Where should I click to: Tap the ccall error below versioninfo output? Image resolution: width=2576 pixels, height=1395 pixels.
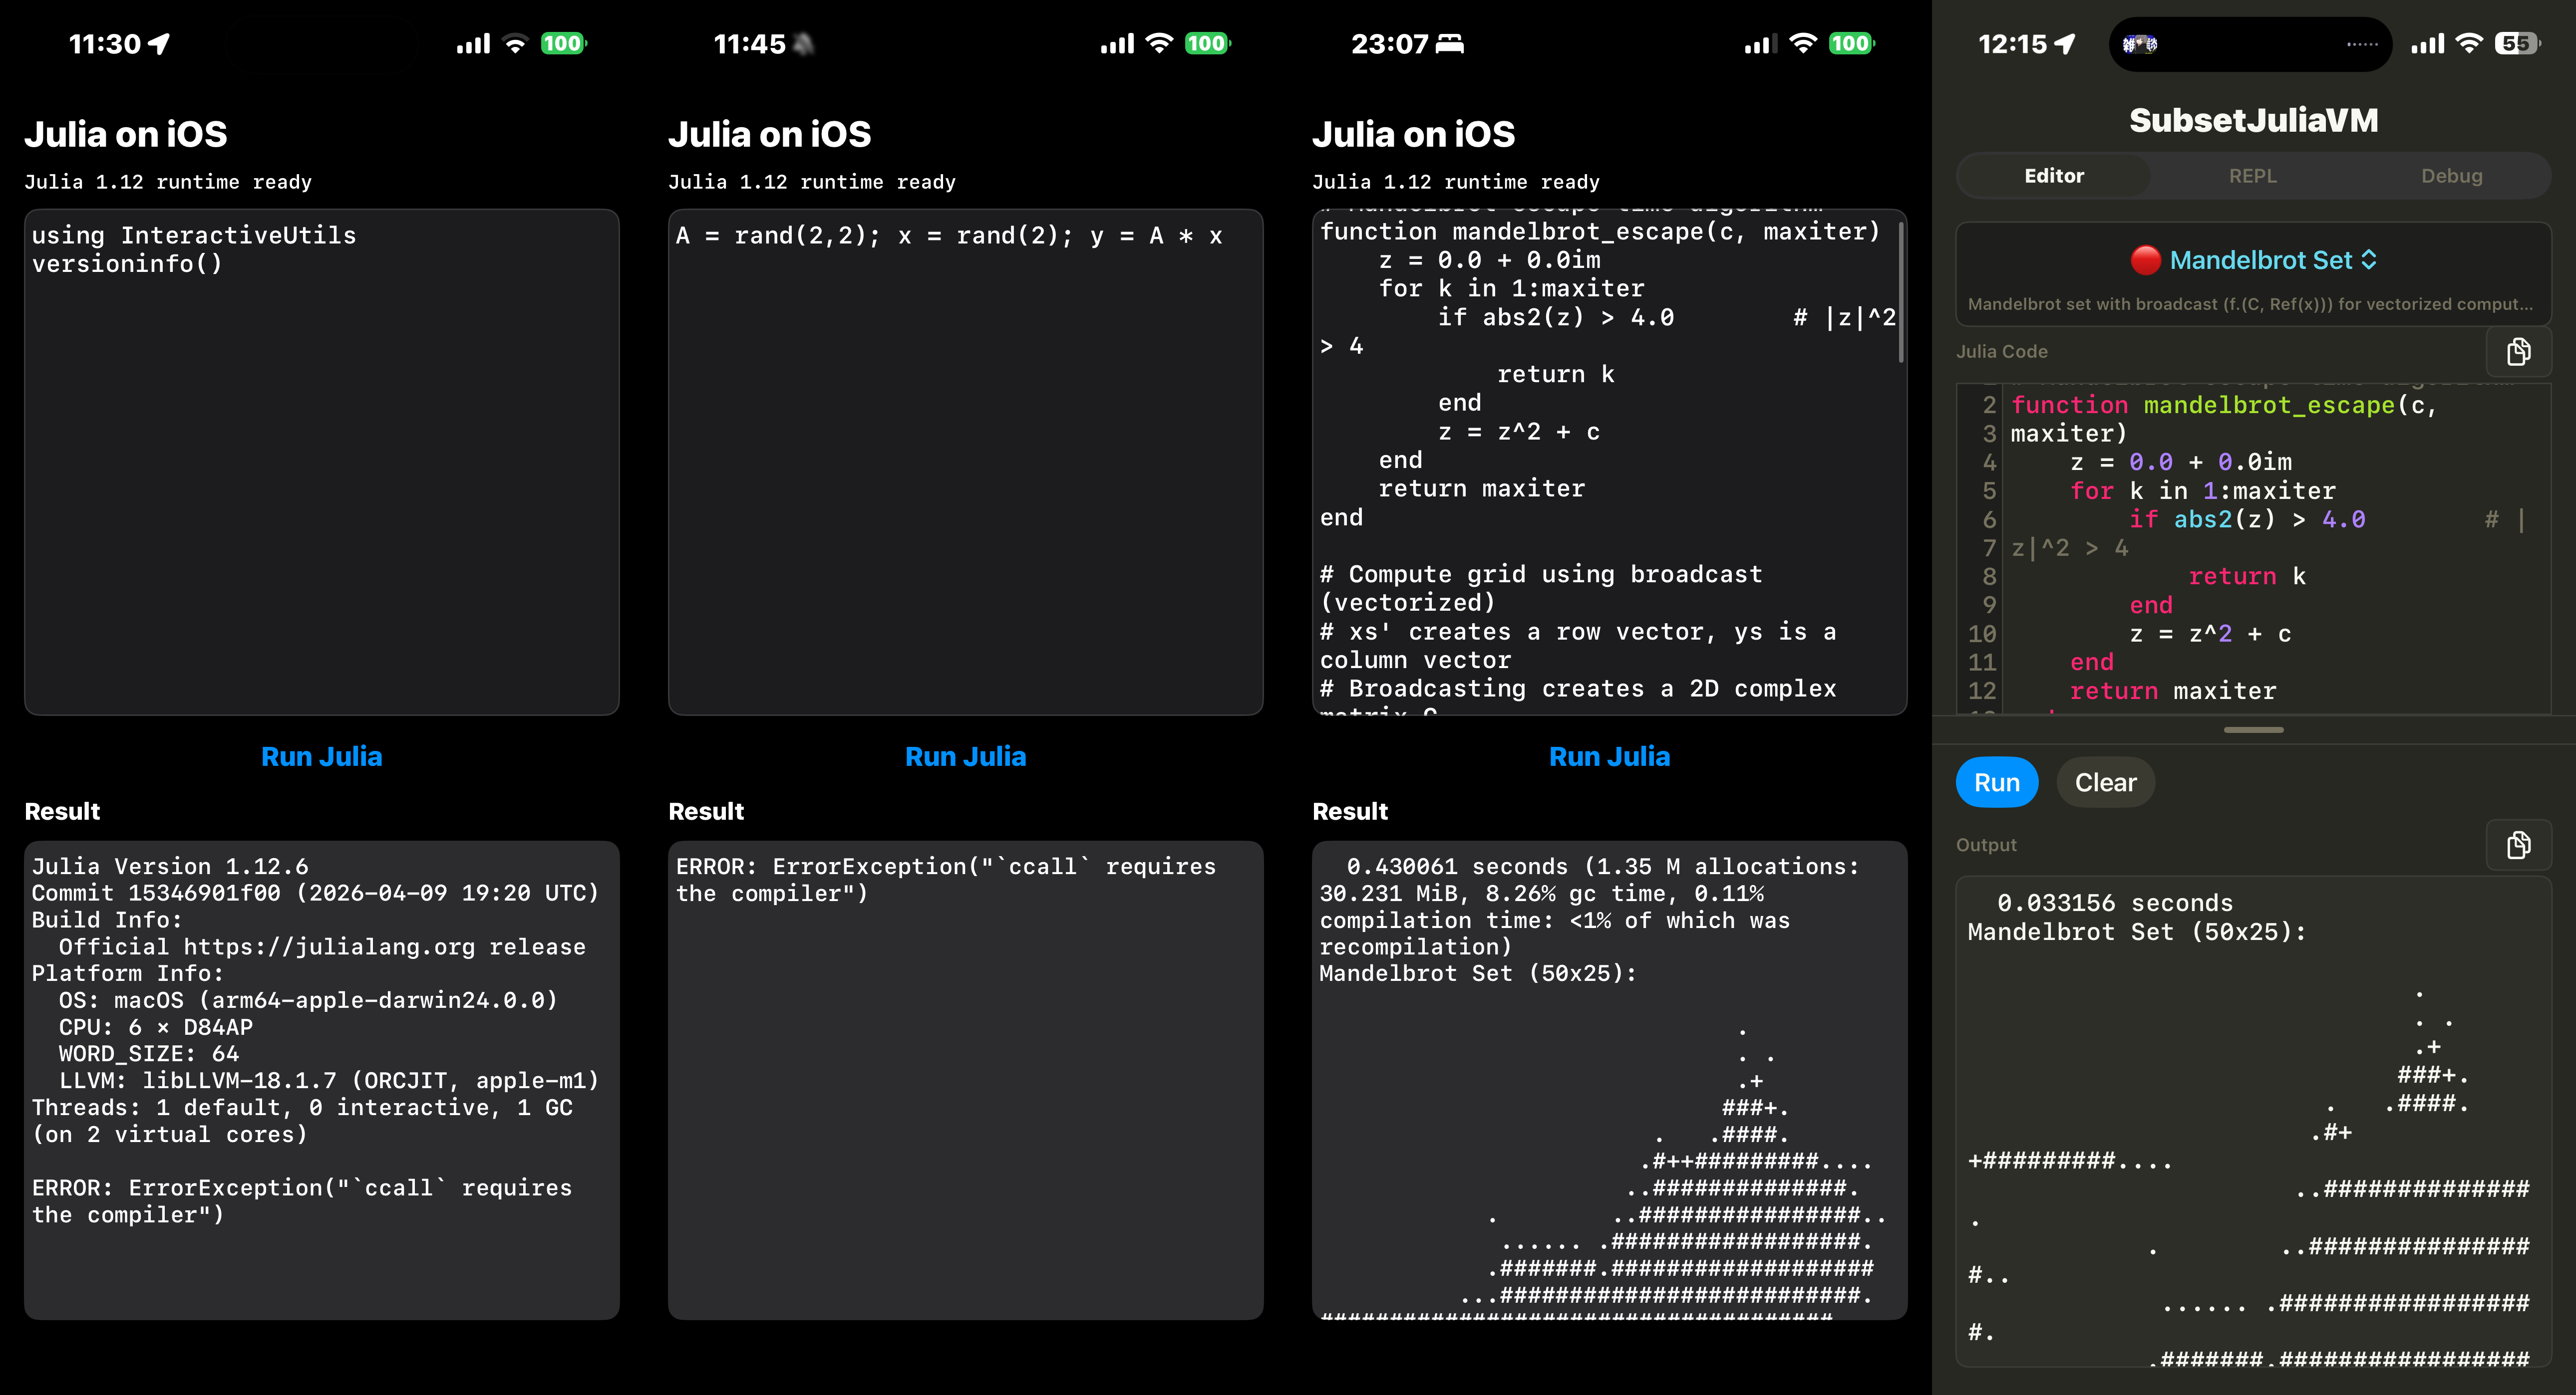302,1201
